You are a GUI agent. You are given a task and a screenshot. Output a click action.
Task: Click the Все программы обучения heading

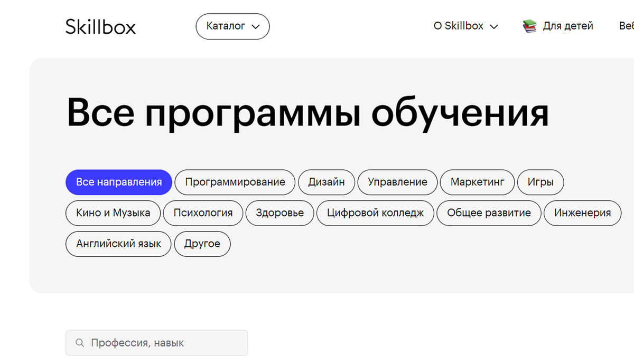click(x=307, y=113)
